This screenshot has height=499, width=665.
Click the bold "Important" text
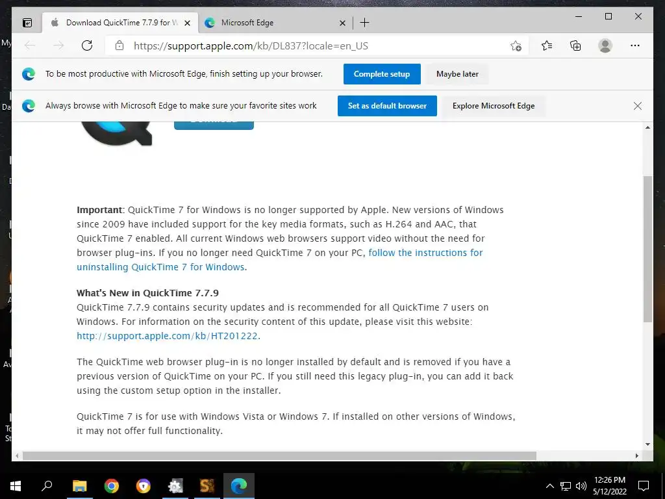click(x=99, y=210)
